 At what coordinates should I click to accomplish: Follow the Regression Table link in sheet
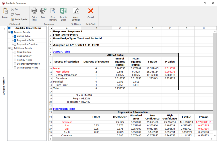[x=64, y=109]
